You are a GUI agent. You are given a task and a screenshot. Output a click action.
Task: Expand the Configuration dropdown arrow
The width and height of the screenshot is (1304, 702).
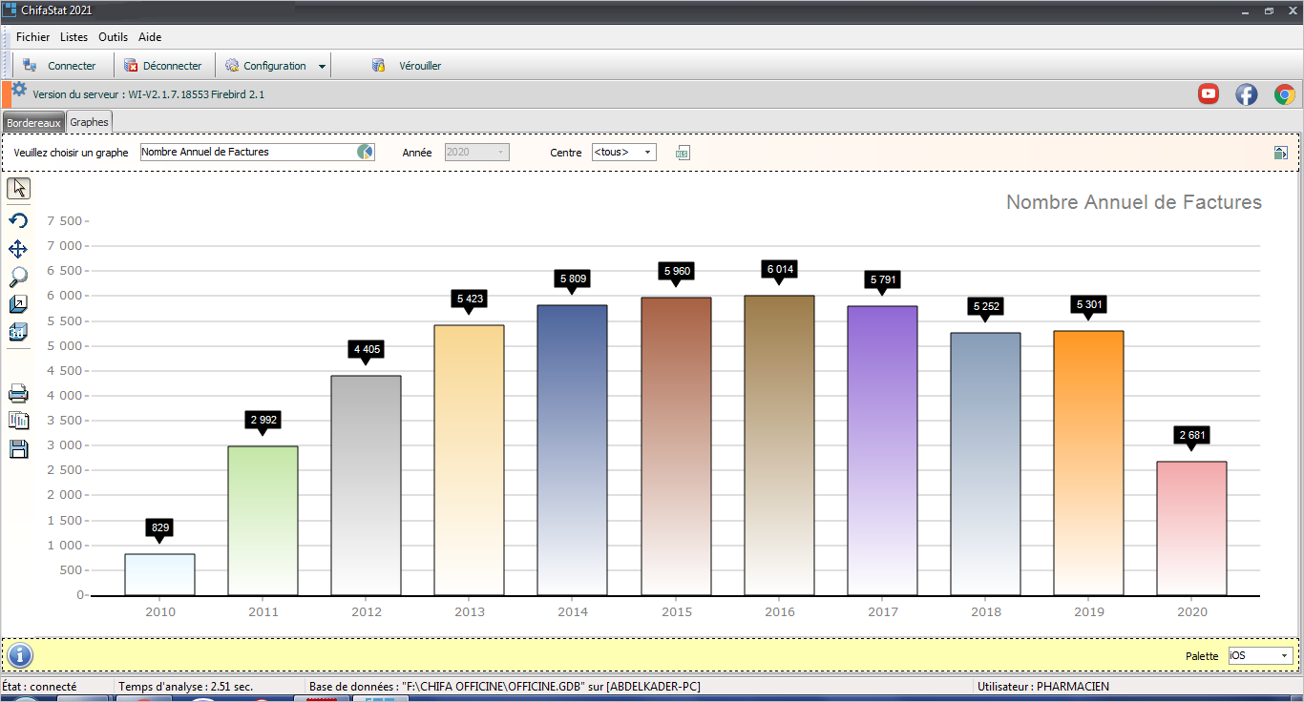click(322, 67)
